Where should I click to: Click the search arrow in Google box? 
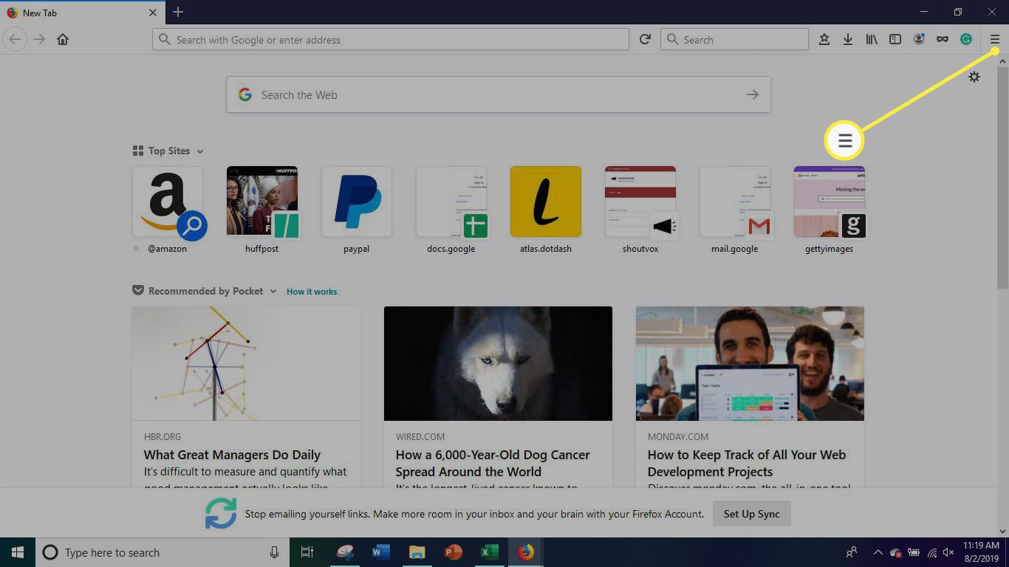click(x=752, y=94)
